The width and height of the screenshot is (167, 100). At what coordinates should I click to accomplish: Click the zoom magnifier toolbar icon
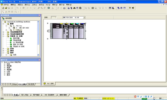coord(16,12)
